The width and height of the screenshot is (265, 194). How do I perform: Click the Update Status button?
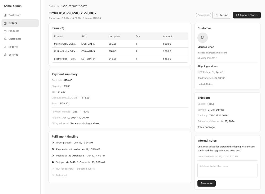click(x=247, y=15)
